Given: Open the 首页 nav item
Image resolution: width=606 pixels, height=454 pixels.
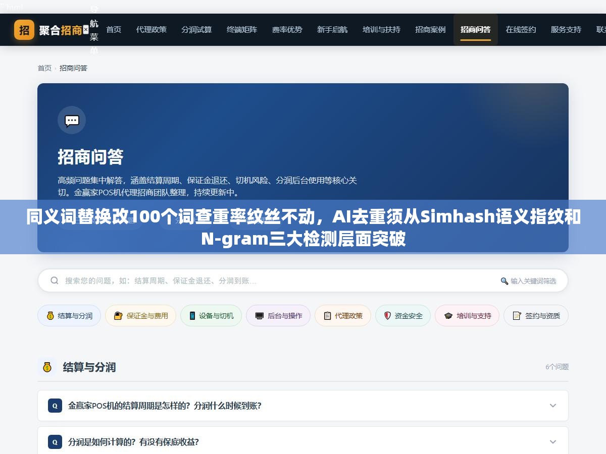Looking at the screenshot, I should point(114,30).
